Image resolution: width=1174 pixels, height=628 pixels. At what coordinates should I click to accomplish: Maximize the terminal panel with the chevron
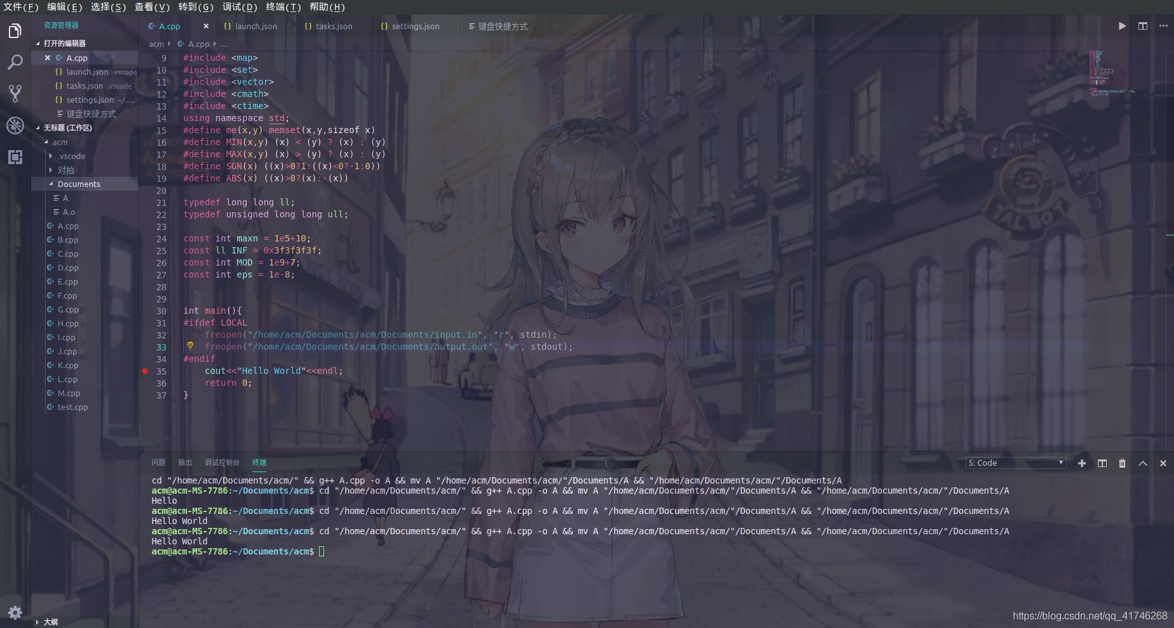1143,463
